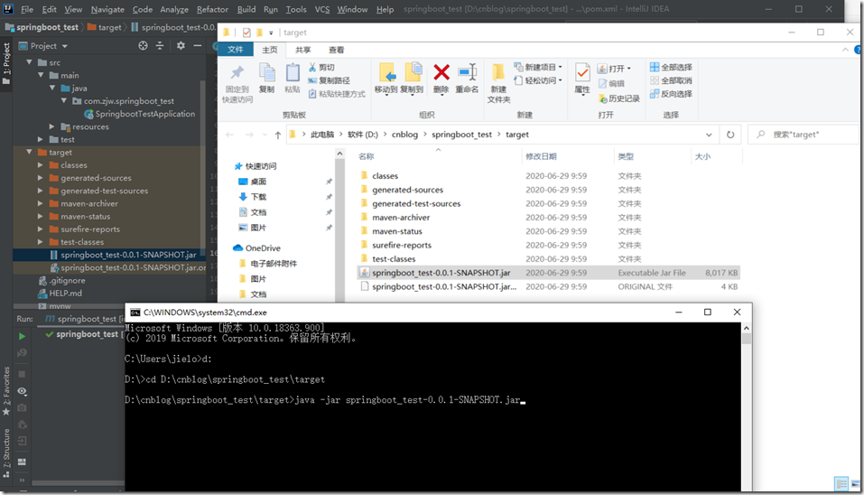
Task: Click the Cut (剪切) scissors icon
Action: click(x=312, y=67)
